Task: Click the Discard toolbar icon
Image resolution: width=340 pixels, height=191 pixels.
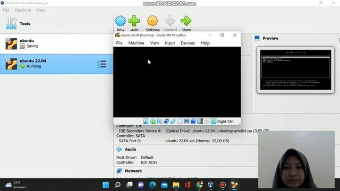Action: coord(170,21)
